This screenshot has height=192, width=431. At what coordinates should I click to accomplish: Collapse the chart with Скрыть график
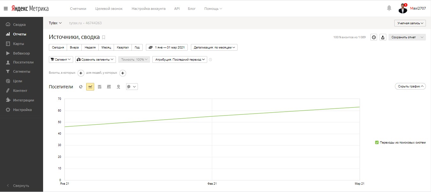[410, 86]
